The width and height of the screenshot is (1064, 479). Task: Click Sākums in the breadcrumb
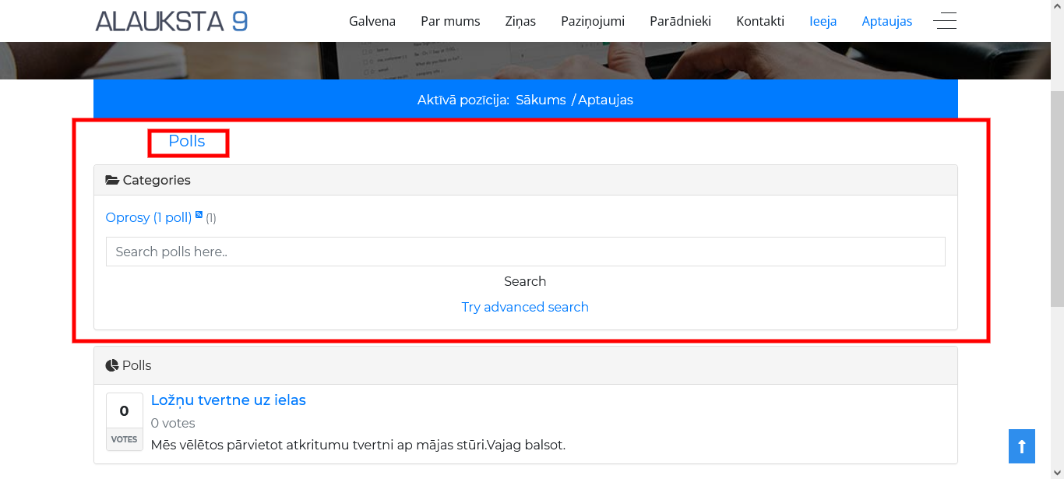[x=541, y=100]
